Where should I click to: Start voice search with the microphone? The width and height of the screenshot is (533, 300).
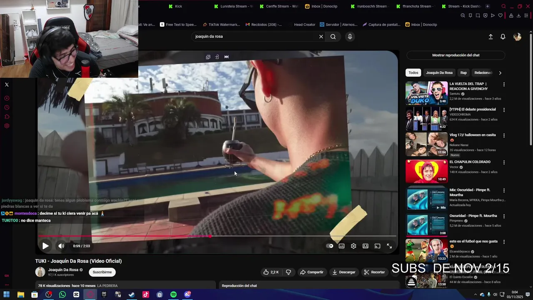pyautogui.click(x=350, y=37)
